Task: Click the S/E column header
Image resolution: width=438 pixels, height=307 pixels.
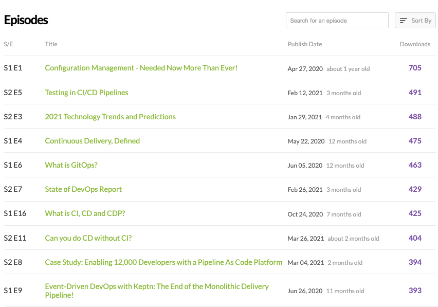Action: coord(8,44)
